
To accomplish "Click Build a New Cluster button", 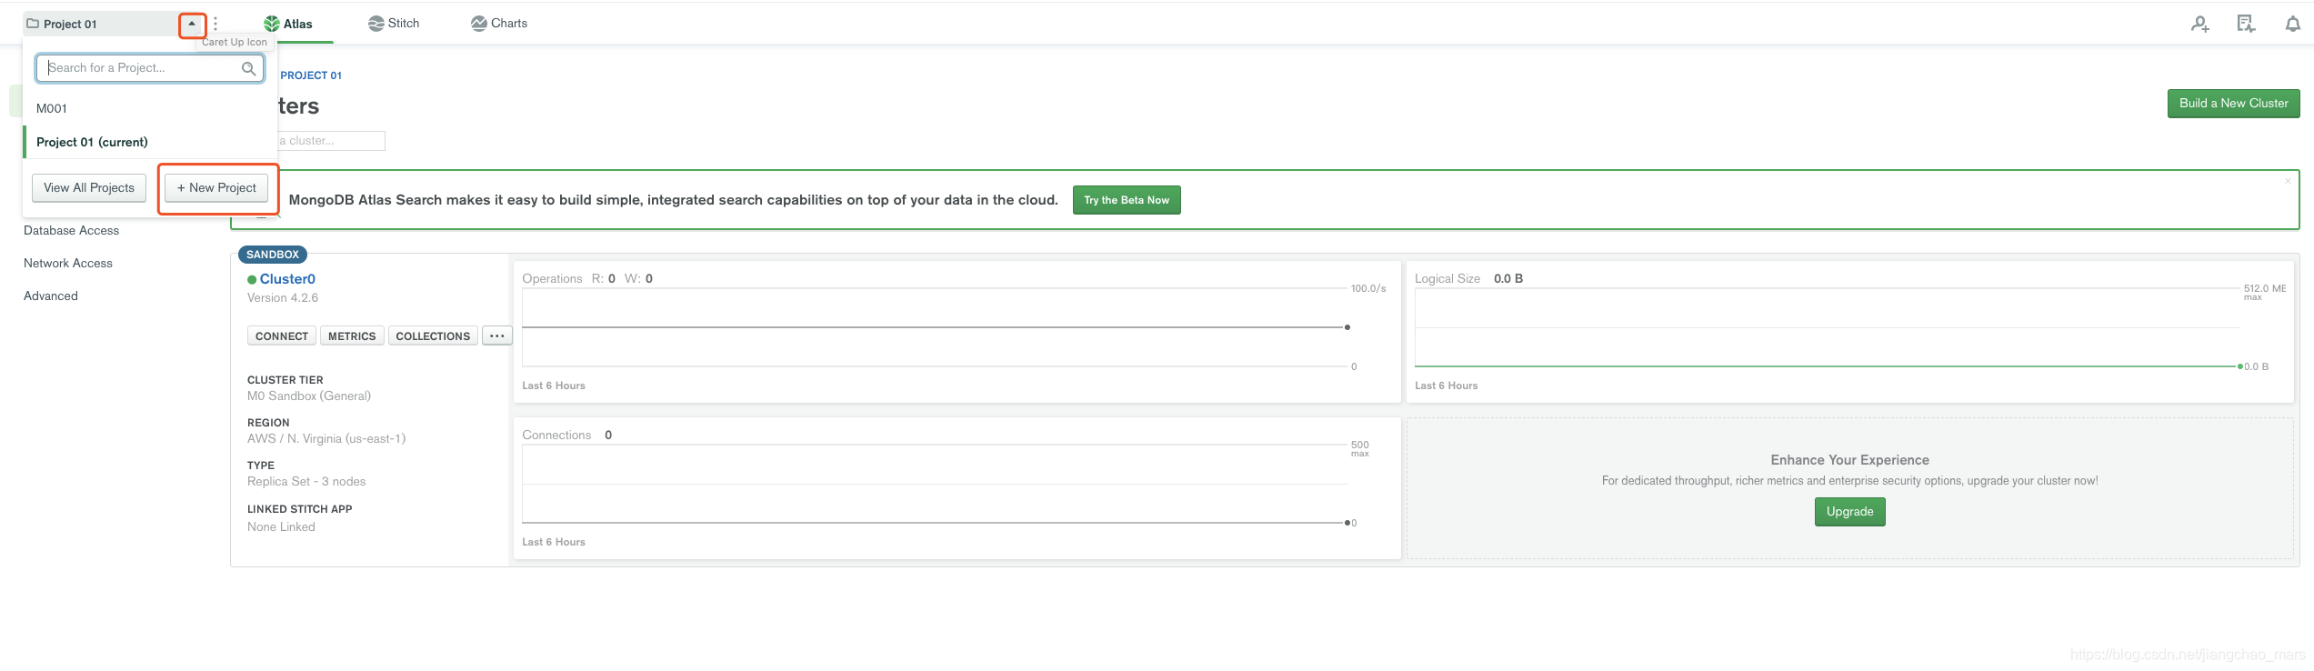I will 2233,103.
